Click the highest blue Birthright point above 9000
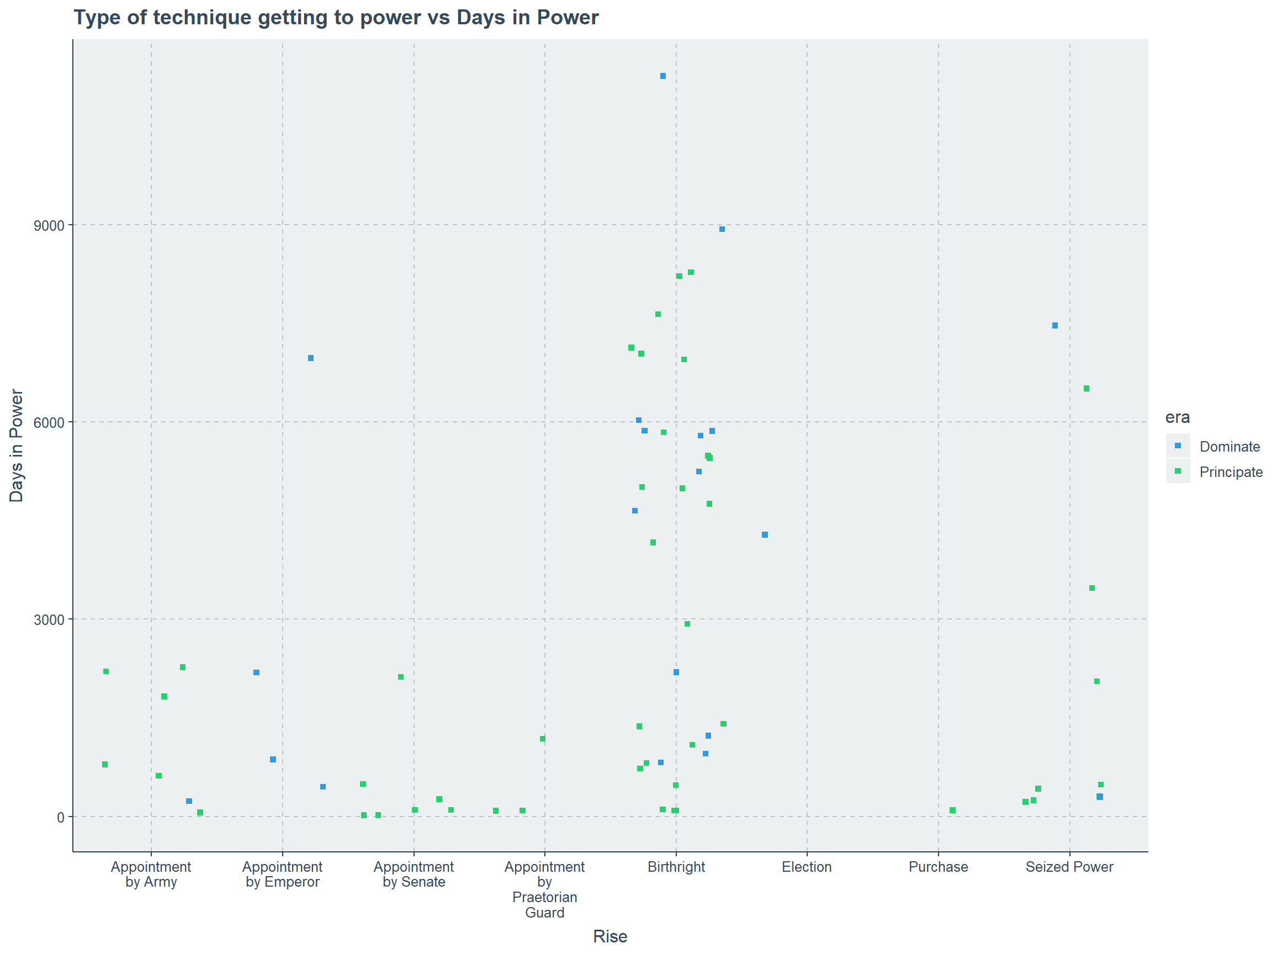The height and width of the screenshot is (954, 1272). pos(663,76)
